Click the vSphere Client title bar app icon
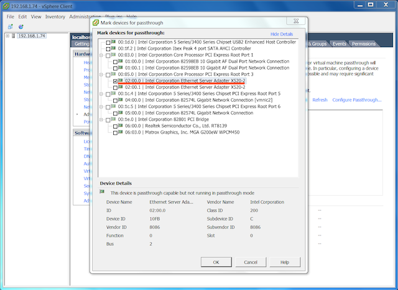Image resolution: width=398 pixels, height=290 pixels. coord(6,6)
